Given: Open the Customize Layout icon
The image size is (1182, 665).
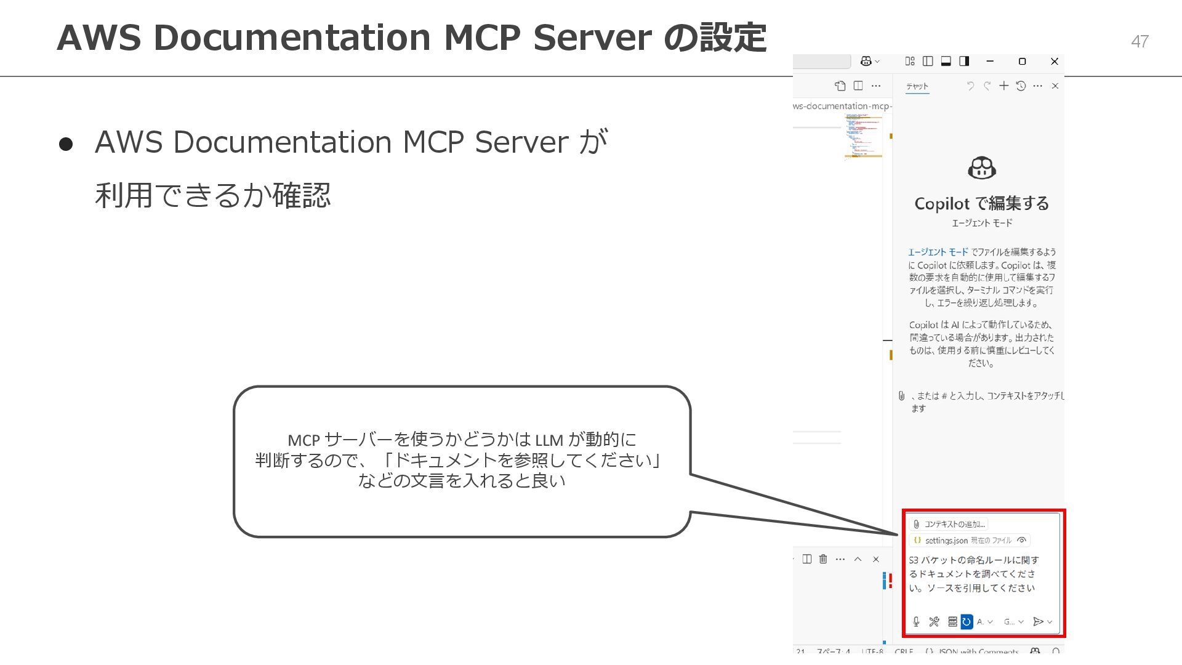Looking at the screenshot, I should click(910, 61).
